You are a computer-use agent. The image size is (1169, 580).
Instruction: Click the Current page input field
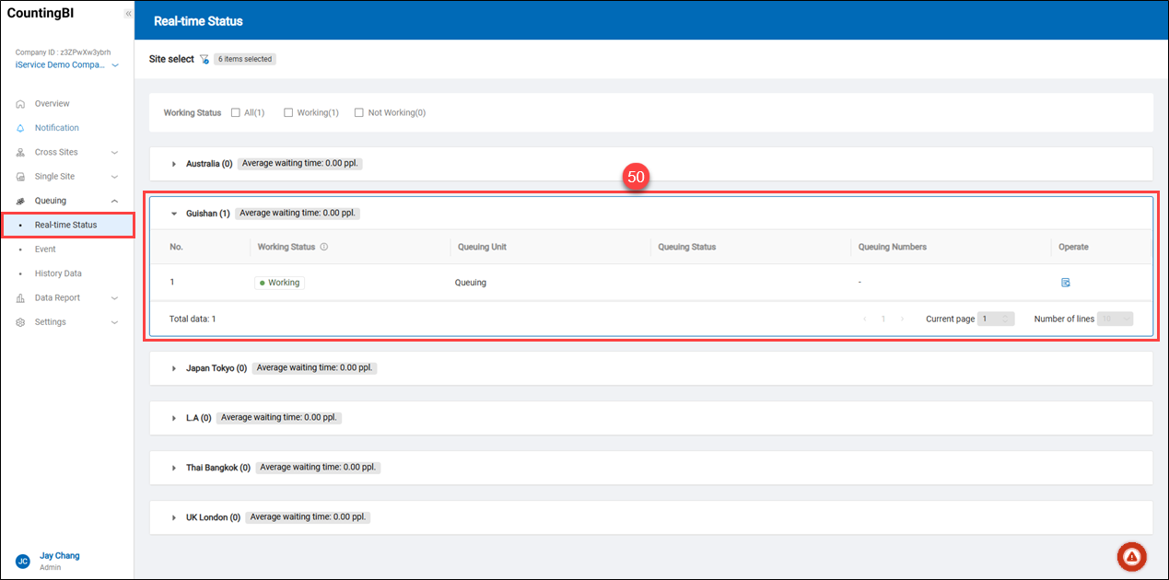tap(995, 319)
